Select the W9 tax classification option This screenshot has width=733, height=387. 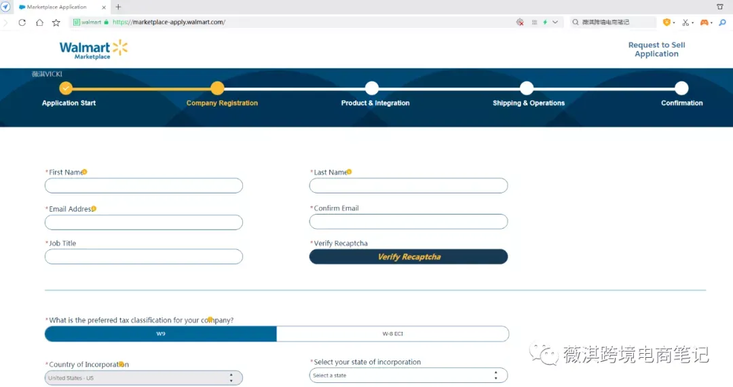click(x=160, y=334)
